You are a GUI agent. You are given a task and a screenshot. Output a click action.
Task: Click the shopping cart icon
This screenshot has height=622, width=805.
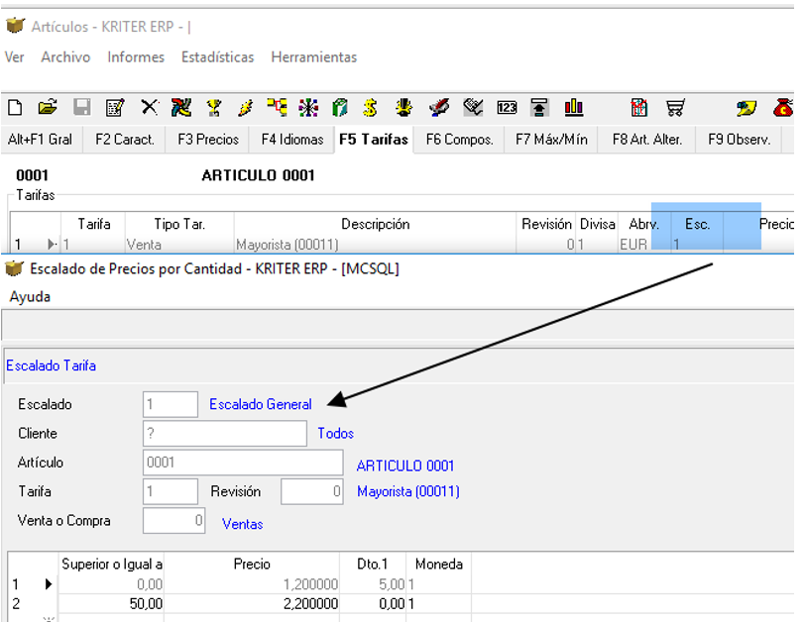point(675,108)
